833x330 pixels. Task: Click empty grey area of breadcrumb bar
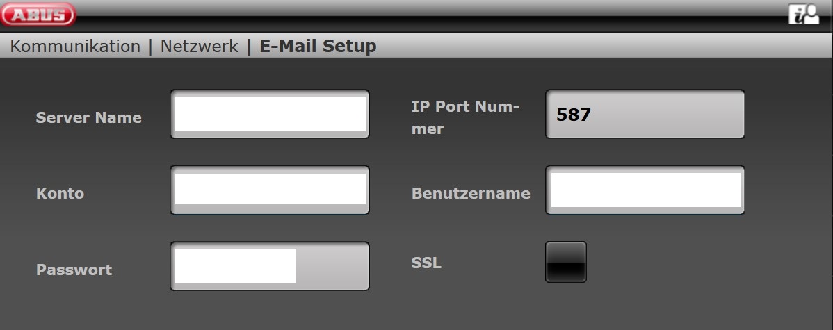[591, 47]
